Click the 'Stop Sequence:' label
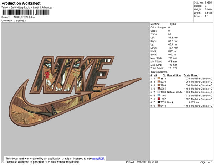 coord(159,72)
